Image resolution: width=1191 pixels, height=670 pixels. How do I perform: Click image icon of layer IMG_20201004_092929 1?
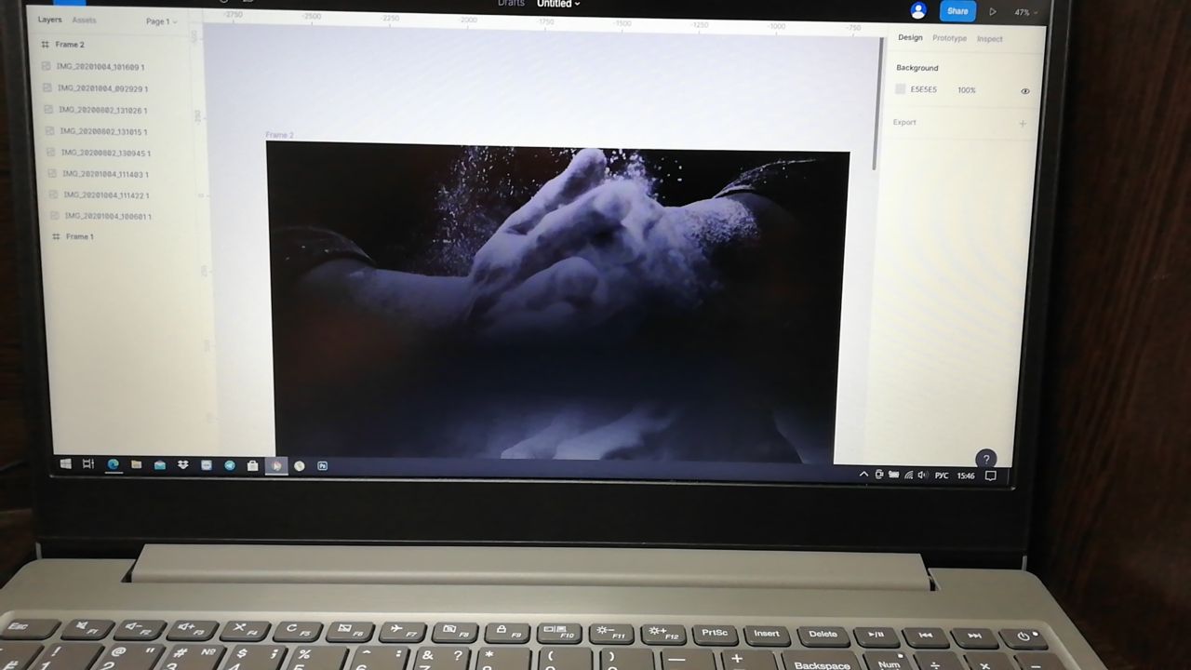pos(47,88)
